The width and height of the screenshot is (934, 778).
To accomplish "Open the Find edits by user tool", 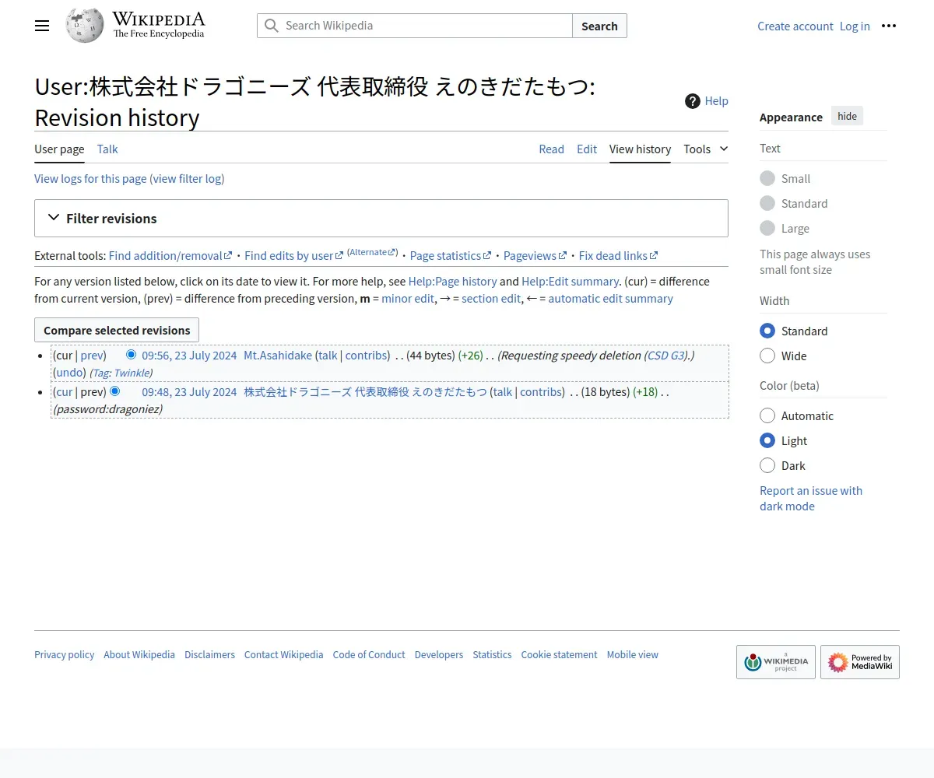I will click(293, 255).
